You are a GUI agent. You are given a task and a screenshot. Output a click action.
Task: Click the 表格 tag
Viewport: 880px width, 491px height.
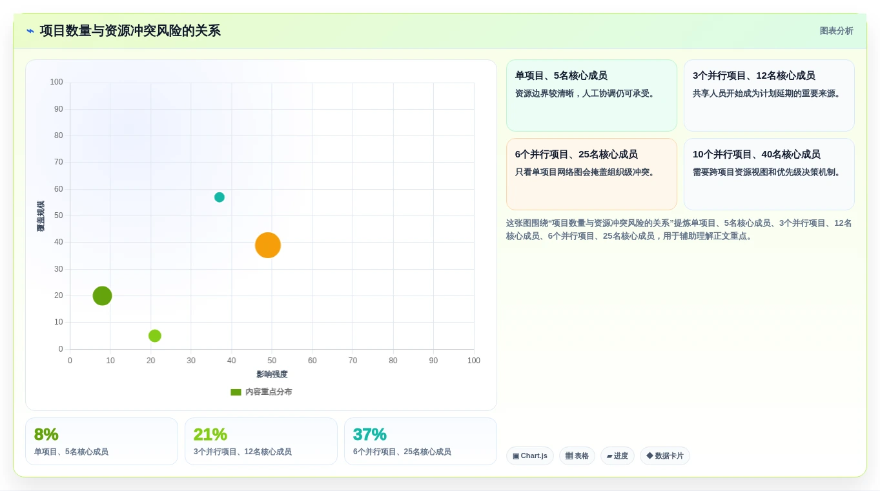click(577, 456)
